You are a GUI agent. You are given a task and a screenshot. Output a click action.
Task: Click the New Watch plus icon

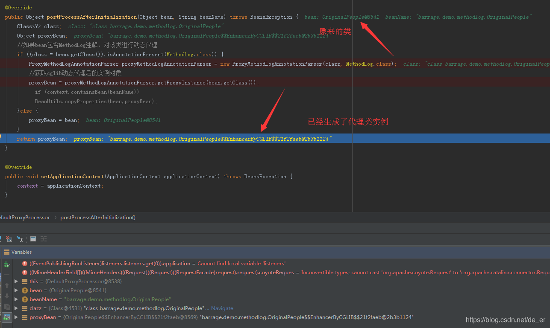(x=7, y=264)
